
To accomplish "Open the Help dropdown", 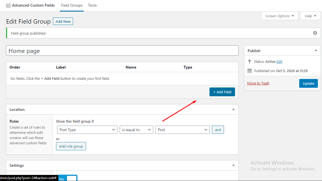I will 310,16.
